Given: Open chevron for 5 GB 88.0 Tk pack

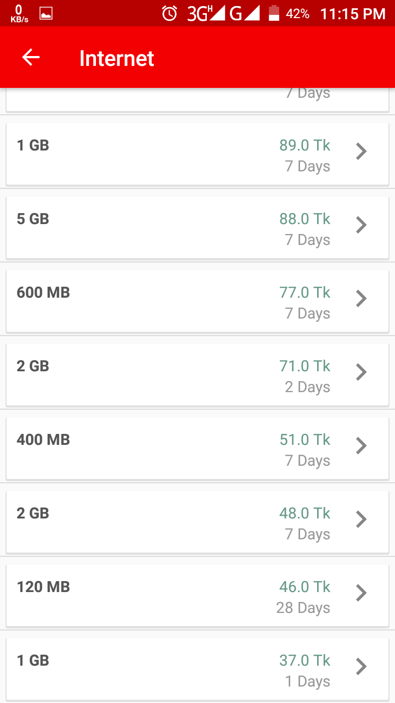Looking at the screenshot, I should pos(361,225).
